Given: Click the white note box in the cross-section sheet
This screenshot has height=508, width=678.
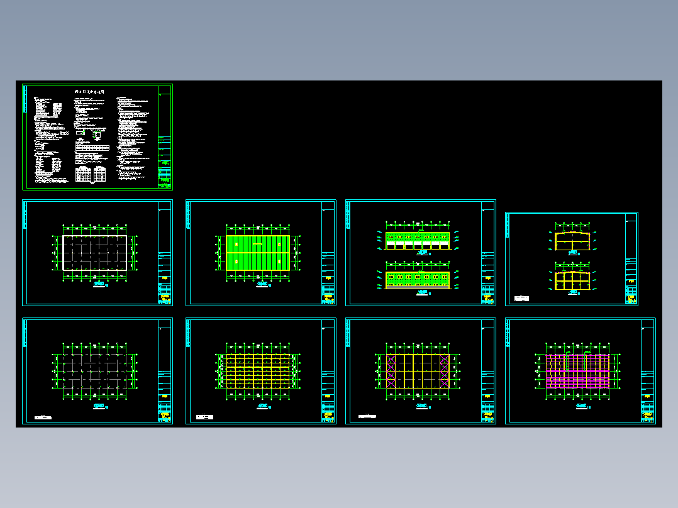Looking at the screenshot, I should (x=521, y=298).
